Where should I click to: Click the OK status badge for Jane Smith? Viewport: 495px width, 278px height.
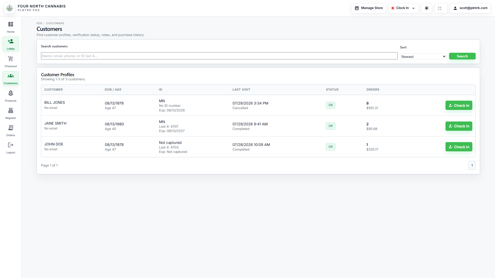pyautogui.click(x=331, y=126)
